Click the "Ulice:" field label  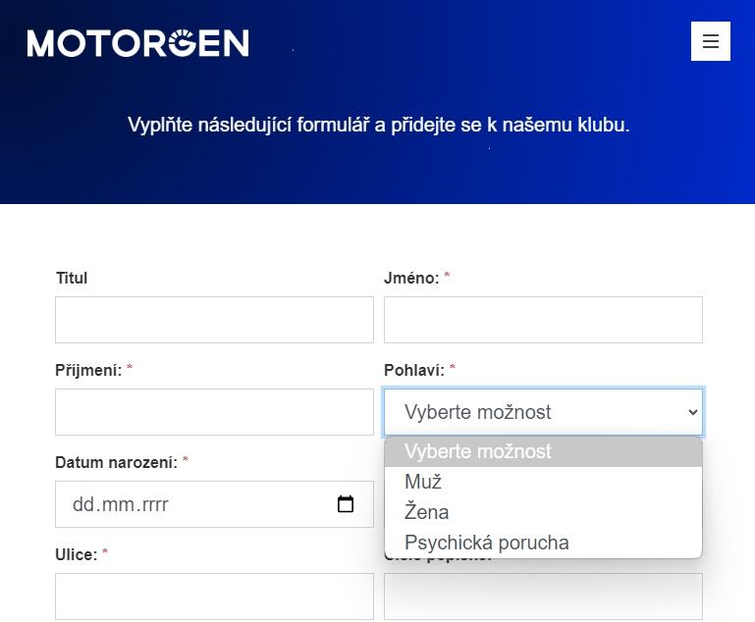pos(76,554)
